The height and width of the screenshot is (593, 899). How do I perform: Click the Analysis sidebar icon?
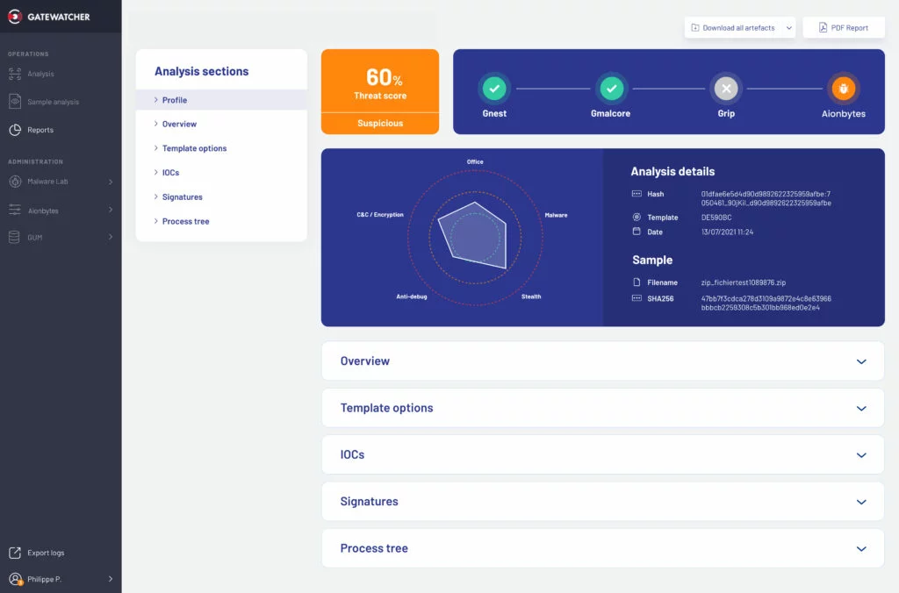point(15,74)
